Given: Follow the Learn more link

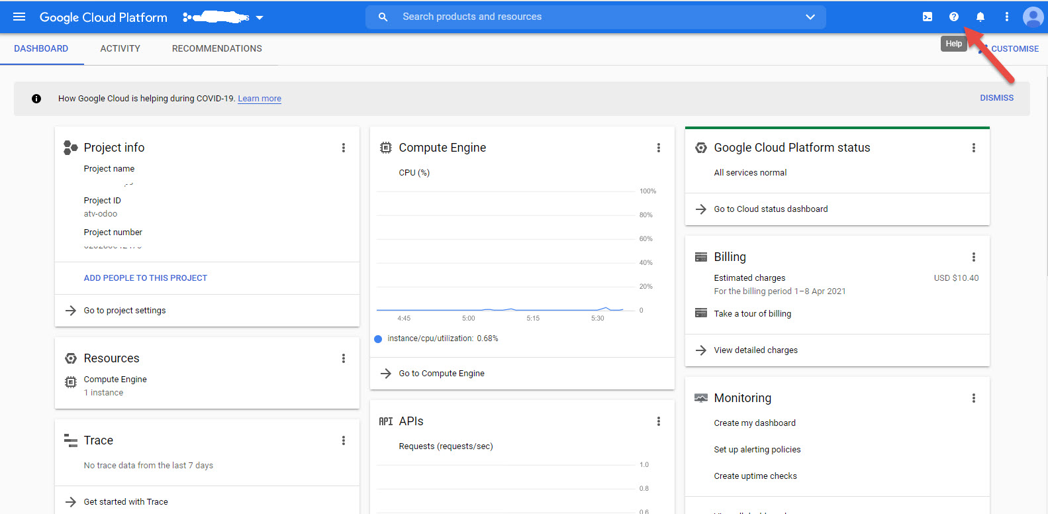Looking at the screenshot, I should point(260,99).
